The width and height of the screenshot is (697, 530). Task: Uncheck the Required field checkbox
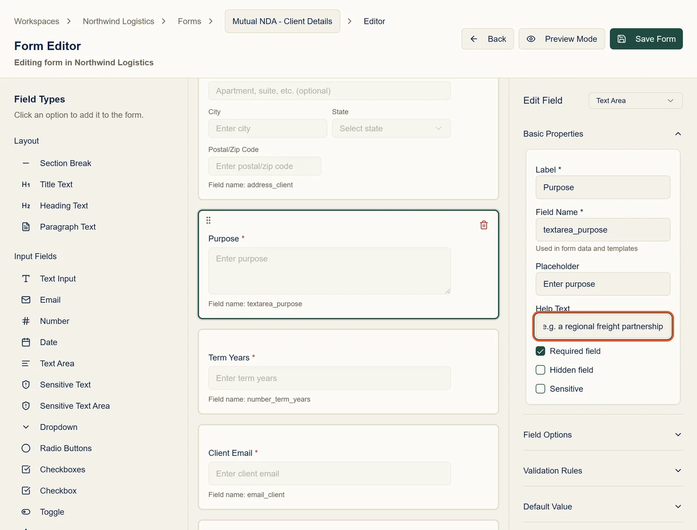[540, 351]
